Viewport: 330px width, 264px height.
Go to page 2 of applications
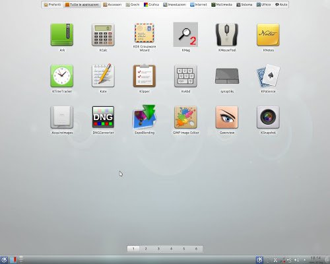146,249
